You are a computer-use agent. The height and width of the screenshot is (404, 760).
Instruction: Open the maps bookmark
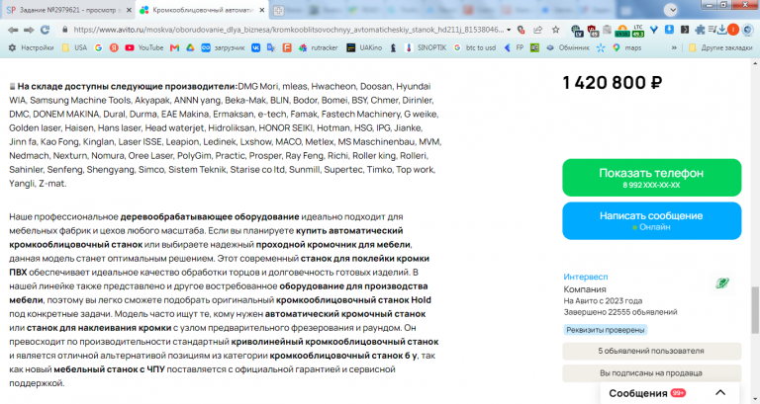(x=626, y=47)
